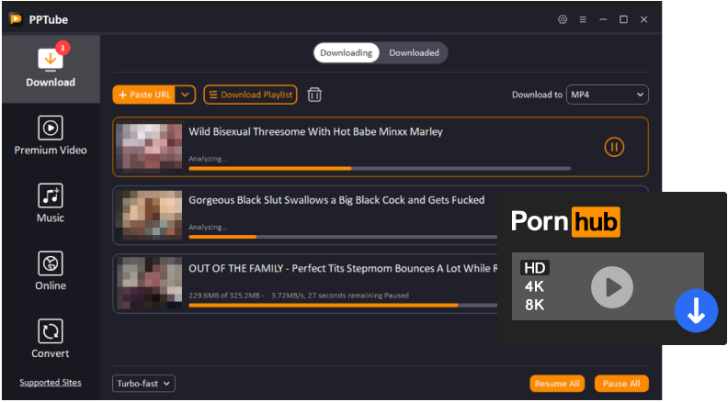Image resolution: width=728 pixels, height=402 pixels.
Task: Switch to the Downloaded tab
Action: [x=414, y=53]
